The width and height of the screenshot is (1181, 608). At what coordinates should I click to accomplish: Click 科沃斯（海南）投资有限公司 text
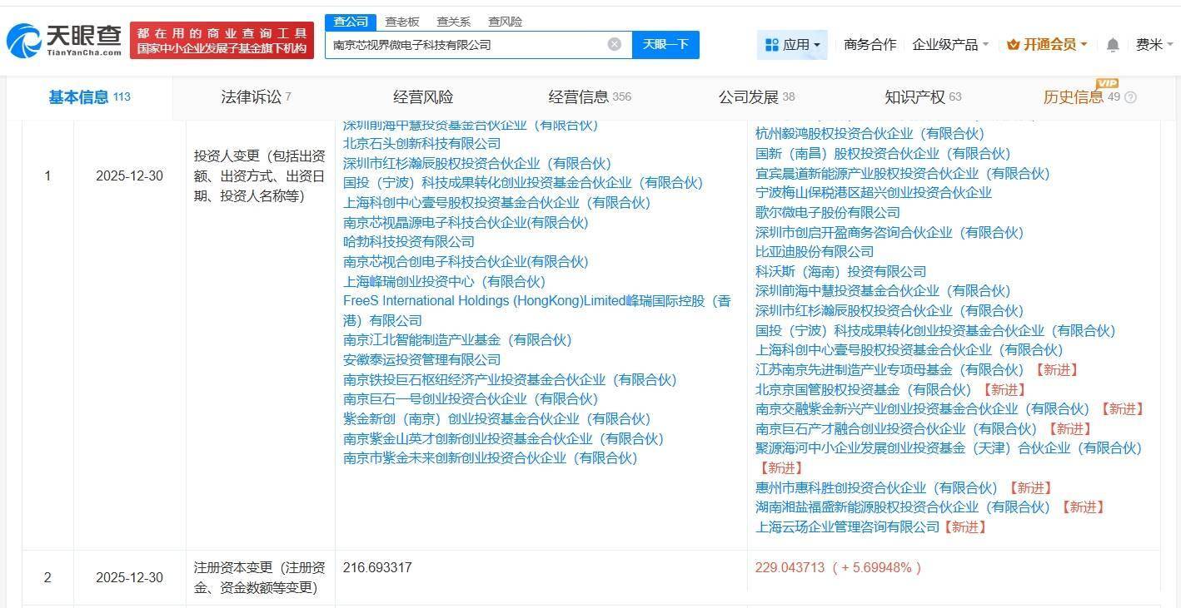tap(841, 271)
